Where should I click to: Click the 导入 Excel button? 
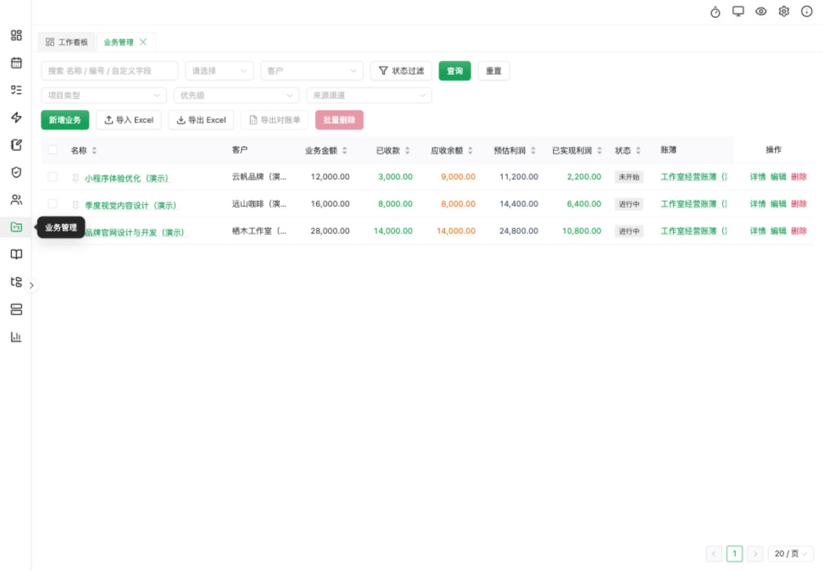(129, 120)
